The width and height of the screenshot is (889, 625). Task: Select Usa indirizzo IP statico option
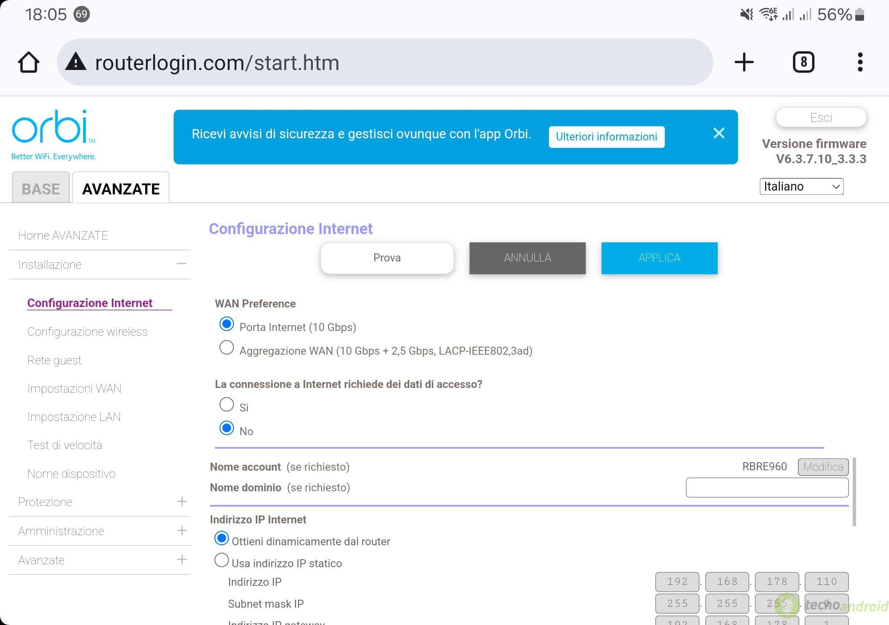click(222, 560)
